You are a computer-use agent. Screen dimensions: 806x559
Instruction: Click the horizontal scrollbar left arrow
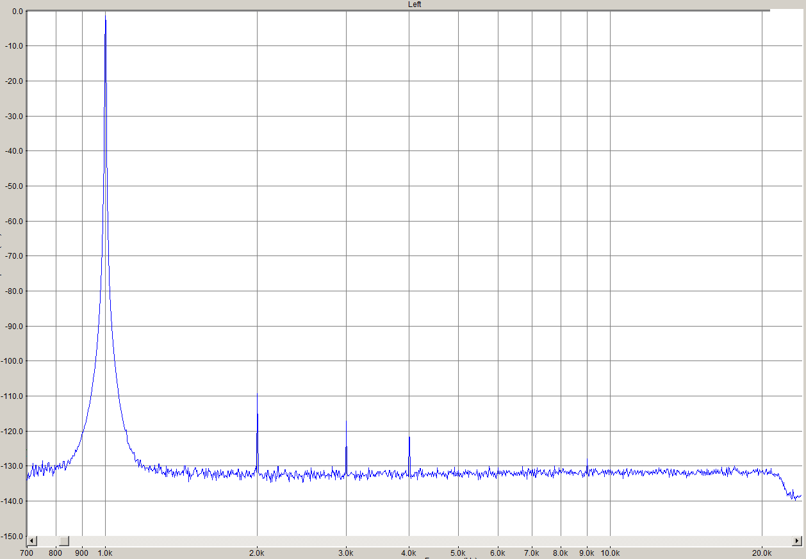coord(32,541)
